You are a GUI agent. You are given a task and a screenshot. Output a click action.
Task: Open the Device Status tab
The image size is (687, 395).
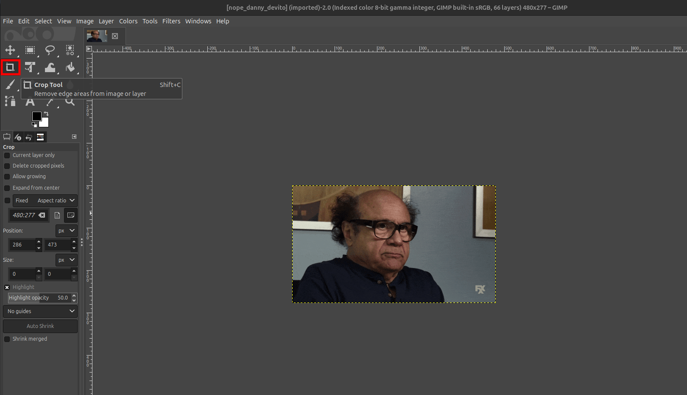tap(18, 137)
